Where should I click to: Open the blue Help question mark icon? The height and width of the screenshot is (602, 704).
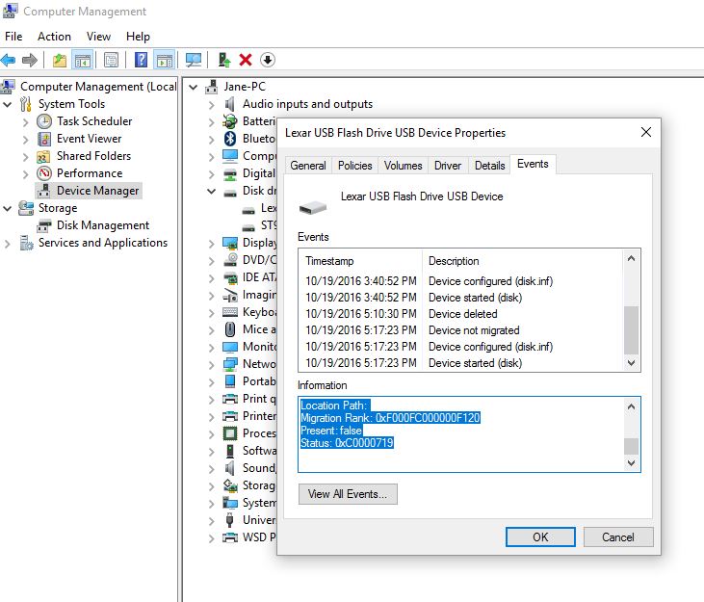click(141, 60)
